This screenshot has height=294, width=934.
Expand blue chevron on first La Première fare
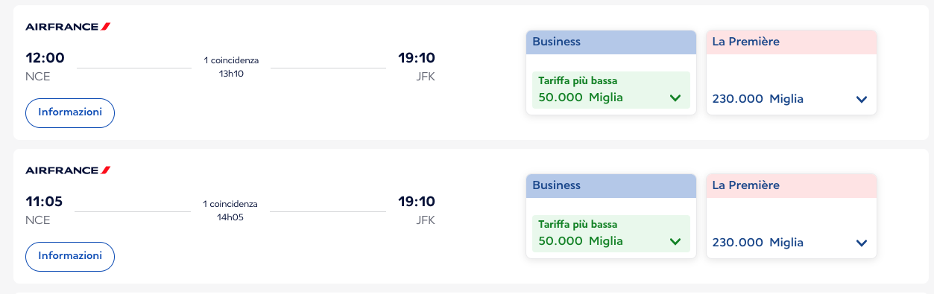(862, 99)
